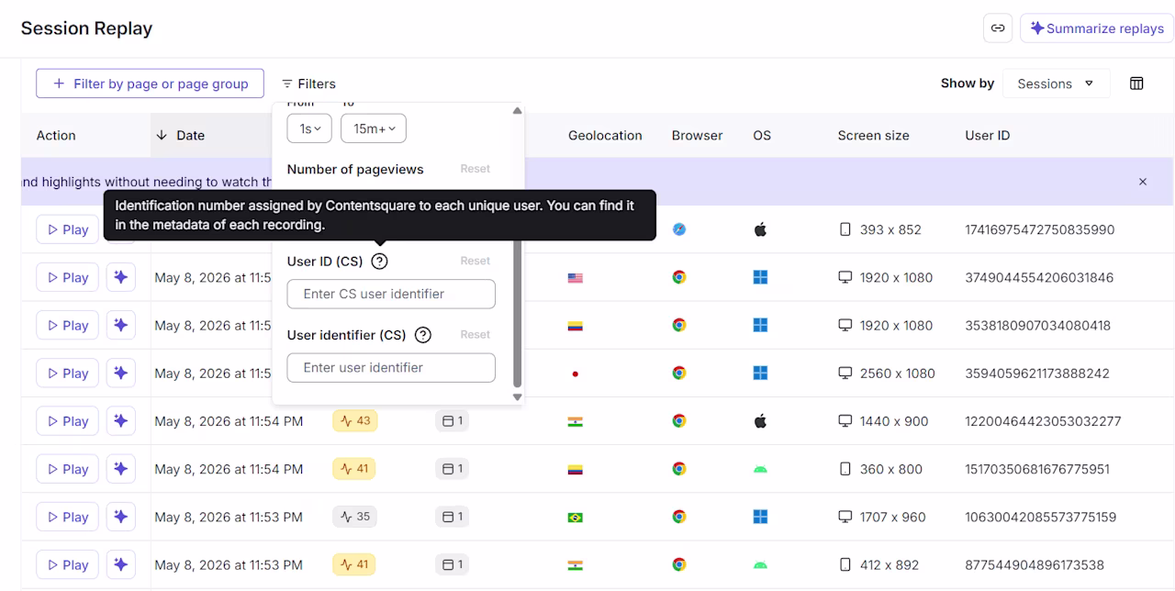
Task: Click the copy link icon beside Summarize replays
Action: pyautogui.click(x=998, y=28)
